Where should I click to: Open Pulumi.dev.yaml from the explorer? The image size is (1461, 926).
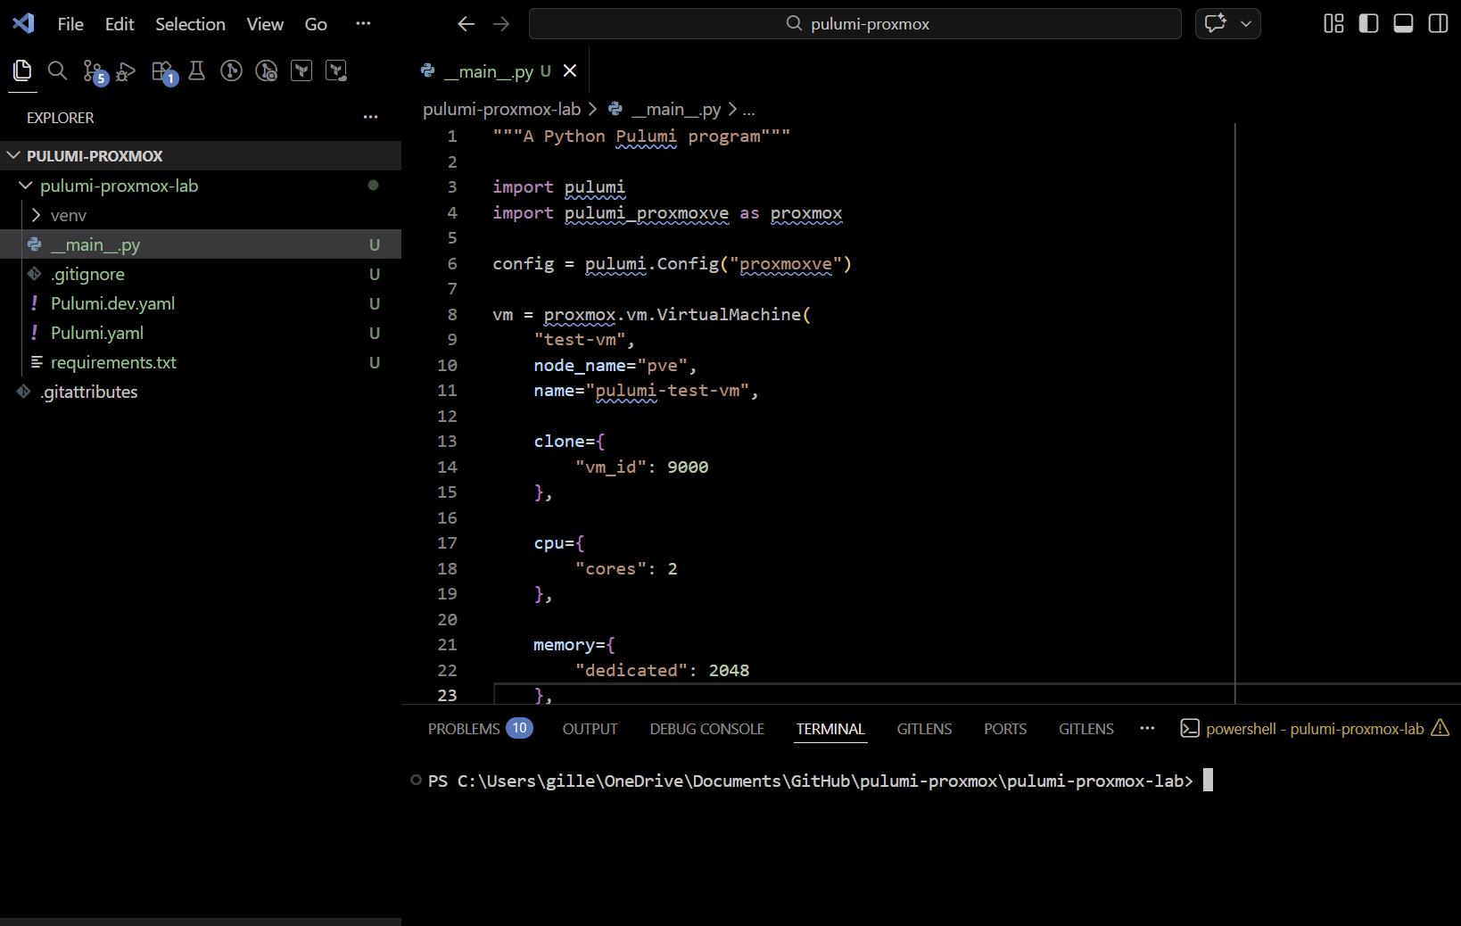coord(112,303)
